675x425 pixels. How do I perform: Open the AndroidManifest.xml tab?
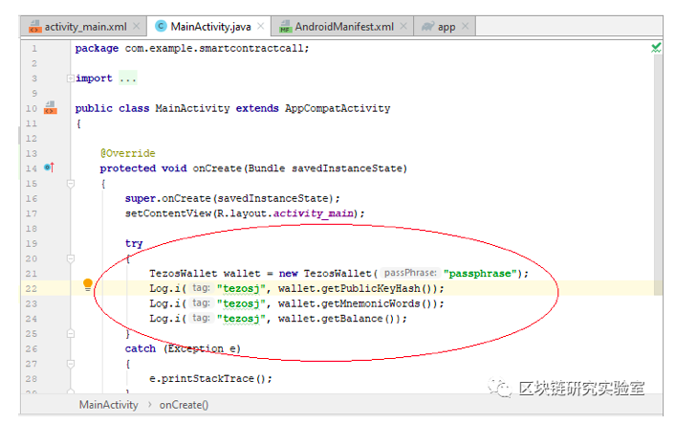(x=342, y=27)
